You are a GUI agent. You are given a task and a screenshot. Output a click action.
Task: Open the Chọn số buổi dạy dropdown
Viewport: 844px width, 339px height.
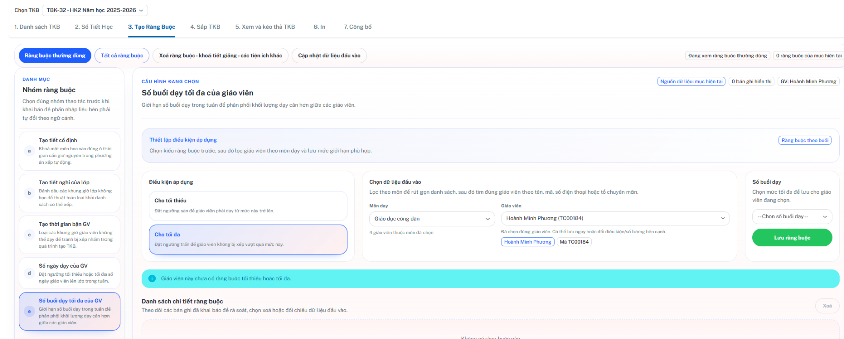tap(792, 217)
